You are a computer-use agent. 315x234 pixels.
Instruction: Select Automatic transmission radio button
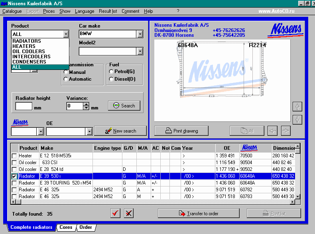pos(66,79)
